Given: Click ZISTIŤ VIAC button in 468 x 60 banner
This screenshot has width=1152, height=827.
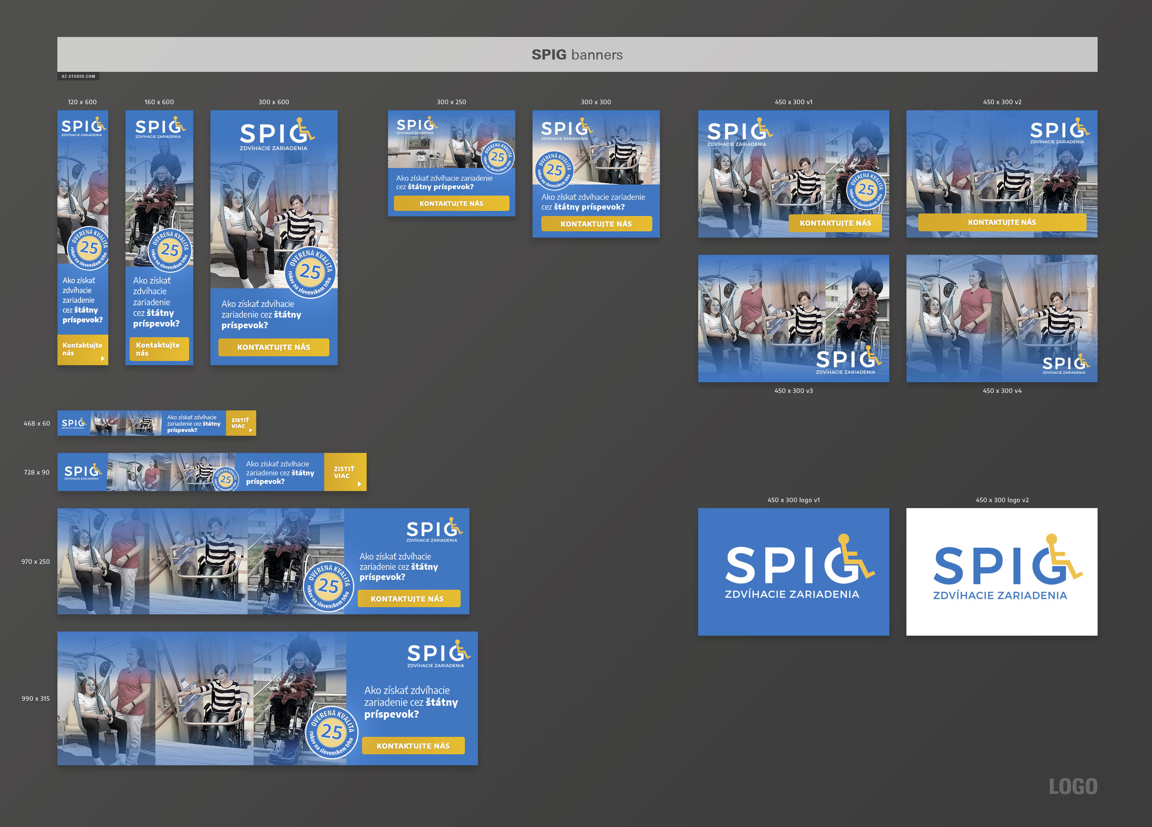Looking at the screenshot, I should tap(241, 423).
